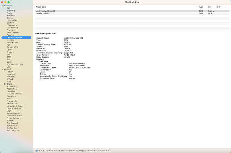Image resolution: width=231 pixels, height=153 pixels.
Task: Select ATA in the sidebar
Action: 8,8
